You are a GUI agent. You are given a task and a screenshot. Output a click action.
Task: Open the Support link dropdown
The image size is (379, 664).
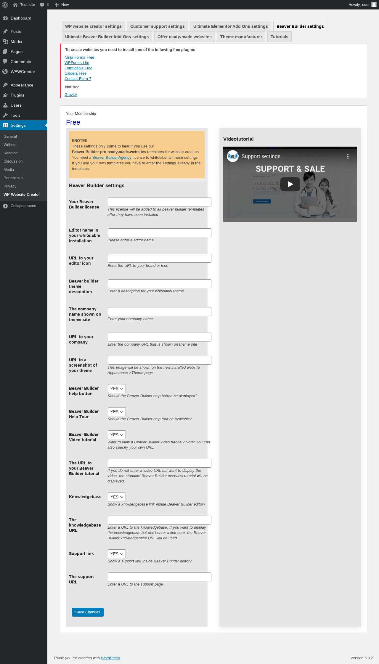pos(117,554)
